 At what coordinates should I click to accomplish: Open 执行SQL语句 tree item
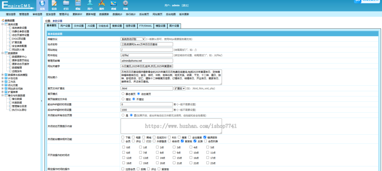coord(19,110)
